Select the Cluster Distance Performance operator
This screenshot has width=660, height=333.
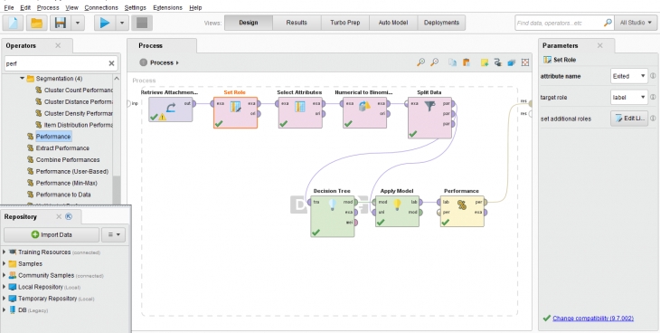[x=74, y=101]
